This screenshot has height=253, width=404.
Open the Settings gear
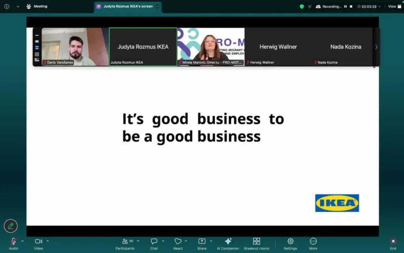(290, 242)
